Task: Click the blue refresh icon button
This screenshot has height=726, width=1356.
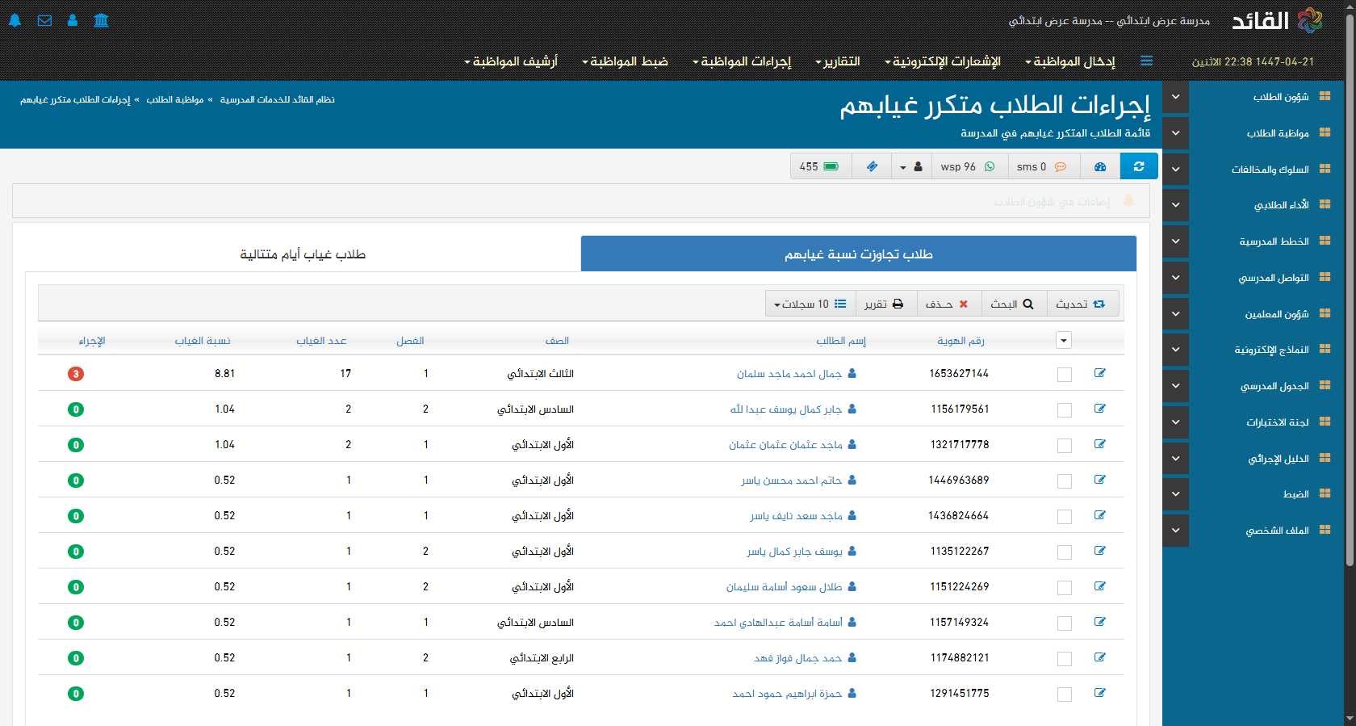Action: click(x=1139, y=166)
